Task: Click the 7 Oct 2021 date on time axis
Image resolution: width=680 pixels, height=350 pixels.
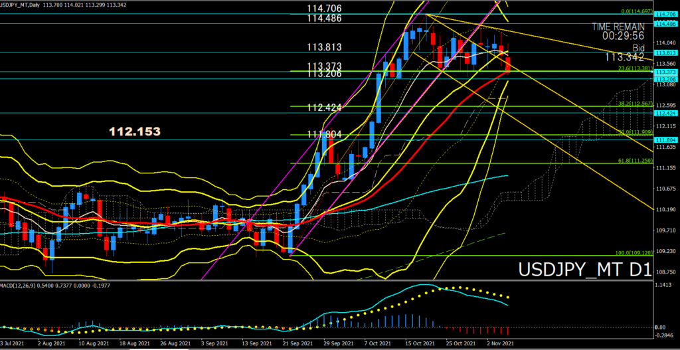Action: click(378, 343)
